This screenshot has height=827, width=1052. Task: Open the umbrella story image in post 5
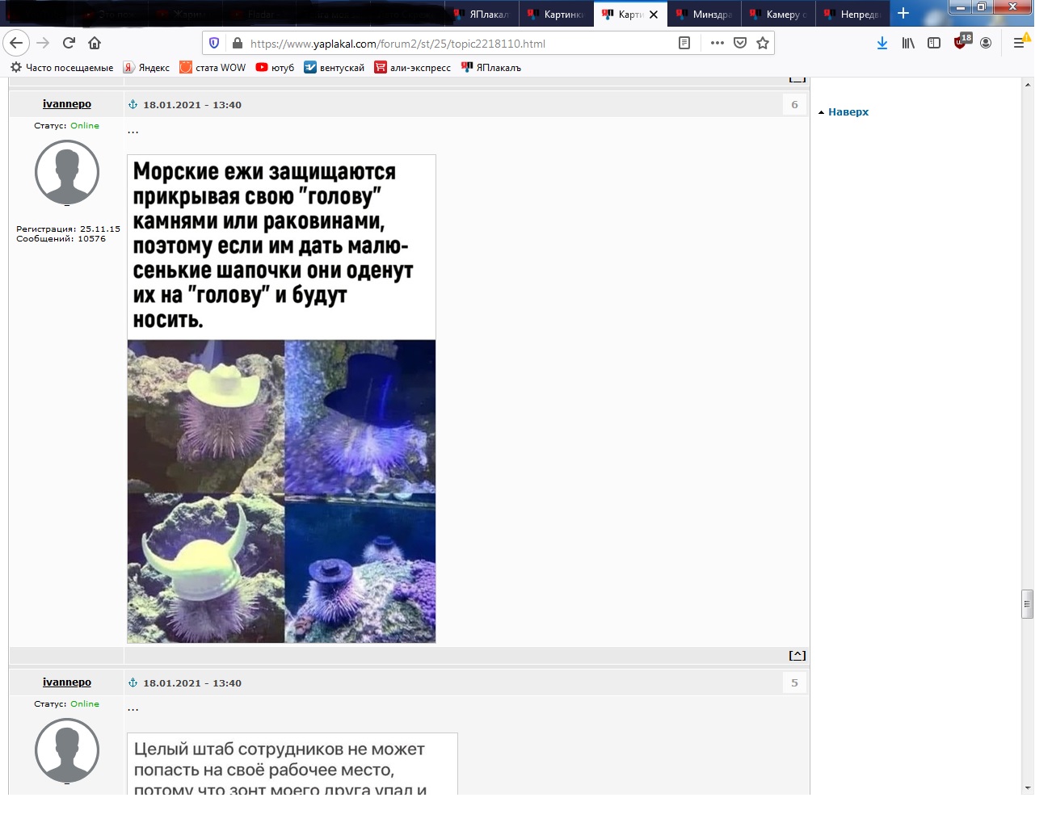click(x=292, y=764)
